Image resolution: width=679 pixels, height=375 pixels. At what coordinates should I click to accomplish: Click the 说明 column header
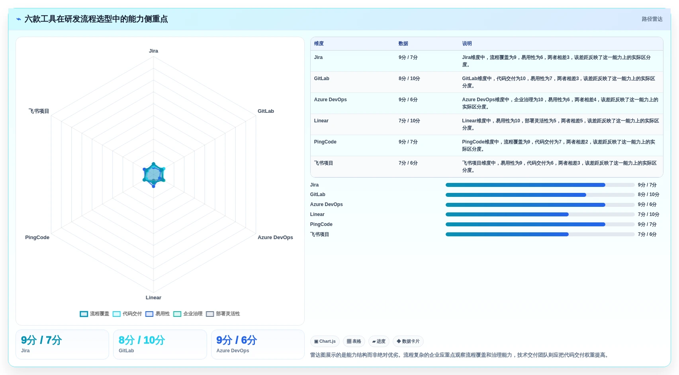click(467, 43)
